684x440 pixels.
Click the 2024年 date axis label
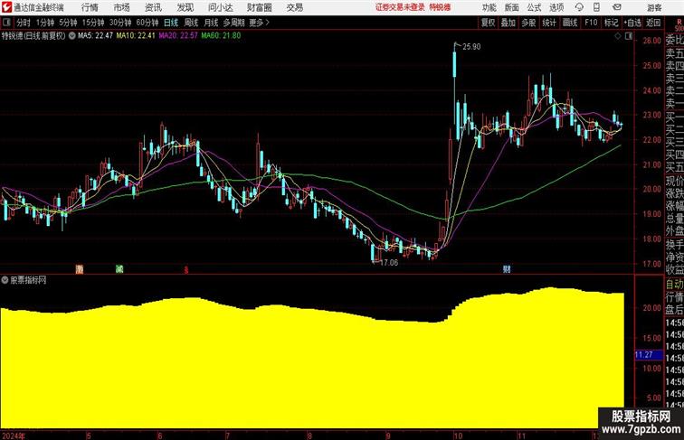click(x=14, y=435)
